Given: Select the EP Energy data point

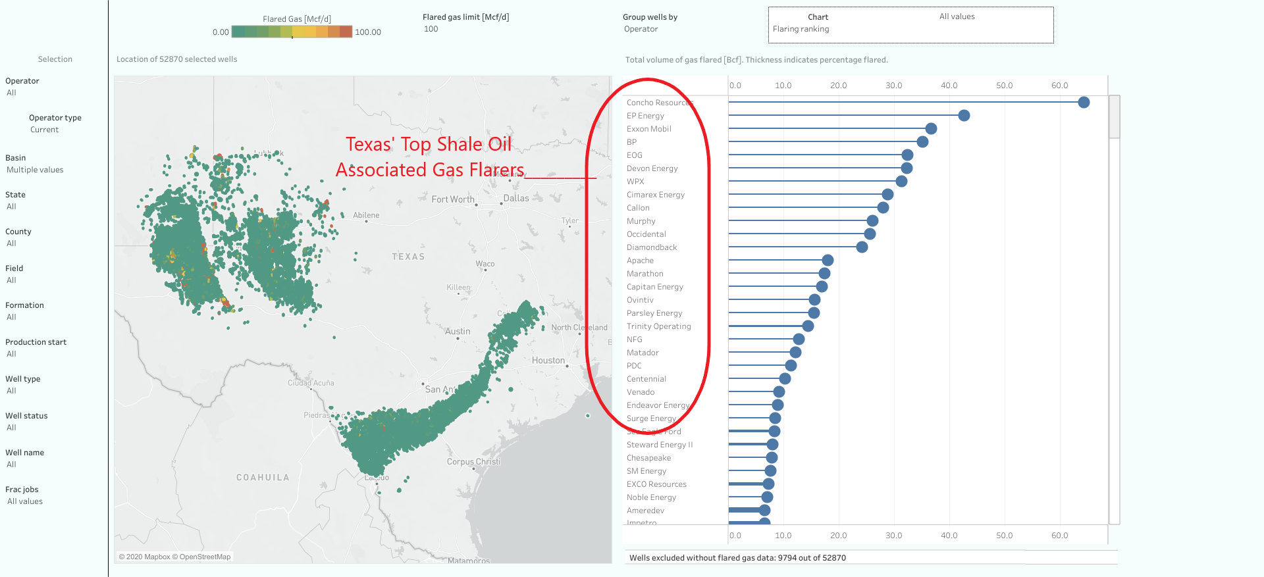Looking at the screenshot, I should (964, 115).
